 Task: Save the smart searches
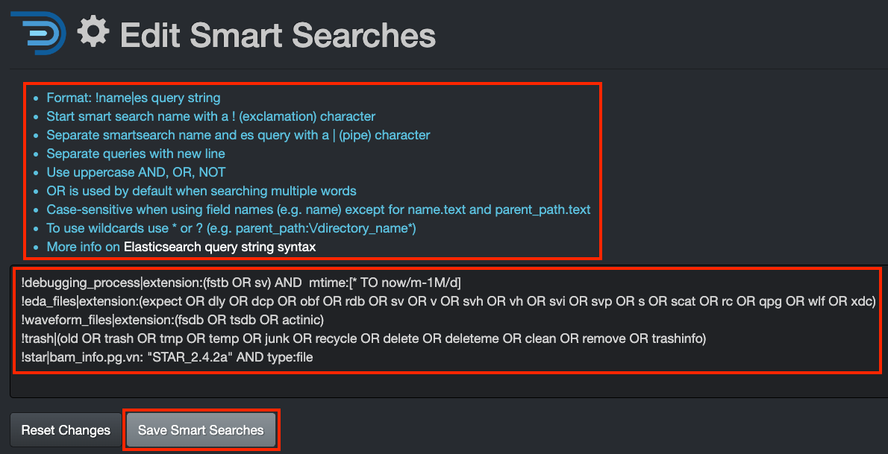pos(201,429)
